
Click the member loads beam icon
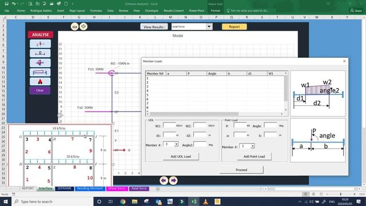tap(40, 72)
